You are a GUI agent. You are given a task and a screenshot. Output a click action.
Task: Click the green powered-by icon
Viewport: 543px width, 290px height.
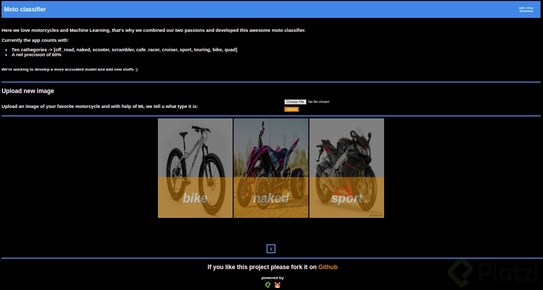(268, 285)
